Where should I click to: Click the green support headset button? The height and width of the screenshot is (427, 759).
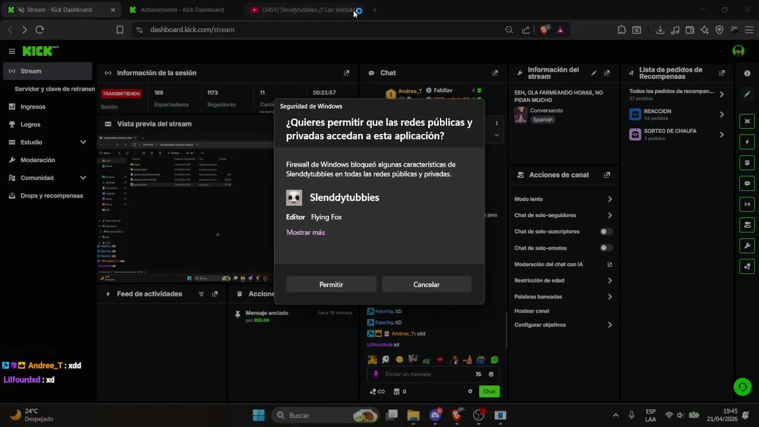742,387
